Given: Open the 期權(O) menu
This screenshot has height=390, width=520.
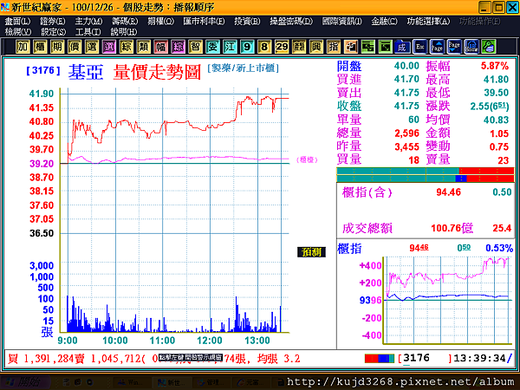Looking at the screenshot, I should pyautogui.click(x=161, y=22).
